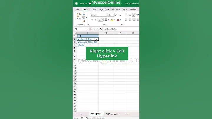Center text horizontally
This screenshot has width=212, height=119.
130,20
